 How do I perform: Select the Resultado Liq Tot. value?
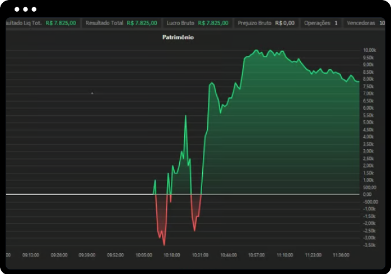[x=60, y=23]
